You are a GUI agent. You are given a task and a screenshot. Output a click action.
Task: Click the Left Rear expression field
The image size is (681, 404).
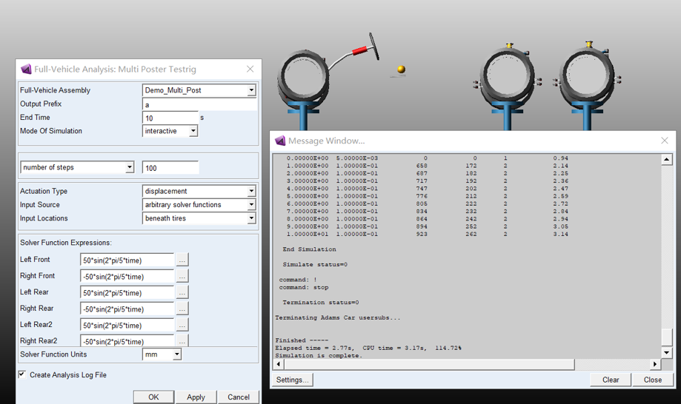(127, 292)
